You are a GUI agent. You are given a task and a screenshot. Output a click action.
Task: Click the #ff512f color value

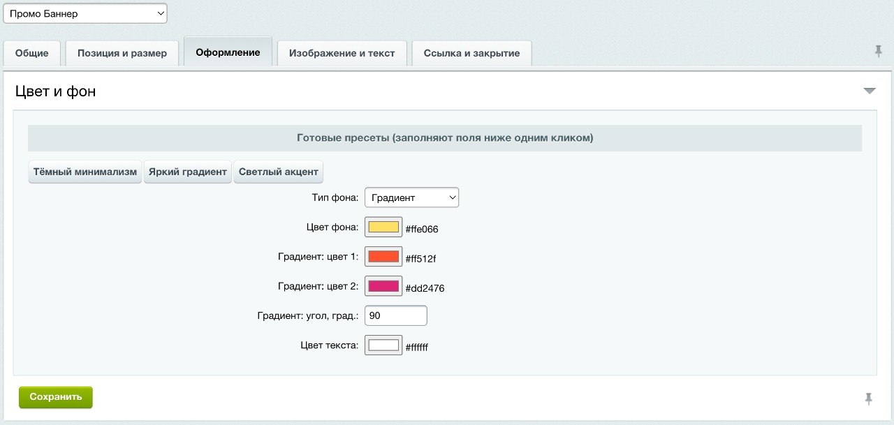coord(420,259)
